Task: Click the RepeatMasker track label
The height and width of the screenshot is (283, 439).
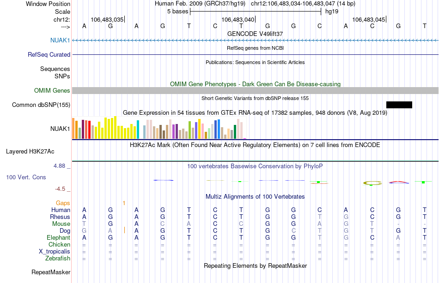Action: click(x=51, y=272)
